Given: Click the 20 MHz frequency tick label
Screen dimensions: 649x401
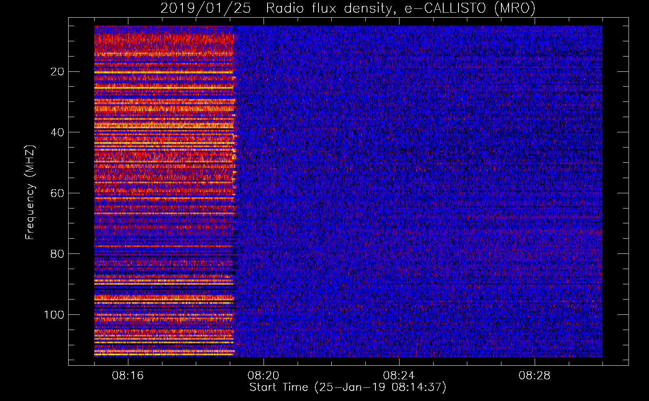Looking at the screenshot, I should (x=58, y=72).
